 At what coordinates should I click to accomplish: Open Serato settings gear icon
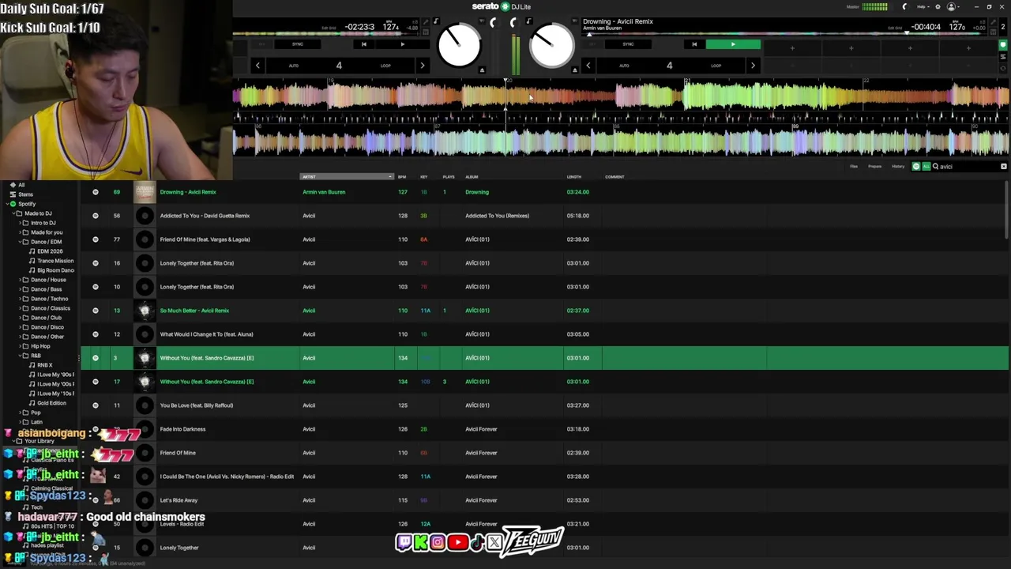938,7
